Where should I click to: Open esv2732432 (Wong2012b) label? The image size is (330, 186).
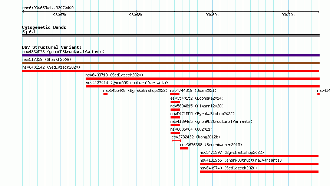pos(196,137)
